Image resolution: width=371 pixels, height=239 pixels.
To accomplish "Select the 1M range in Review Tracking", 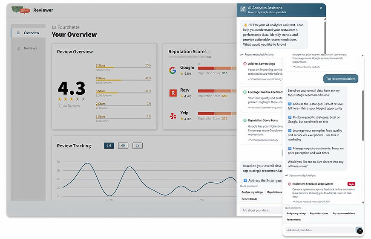I will 109,146.
